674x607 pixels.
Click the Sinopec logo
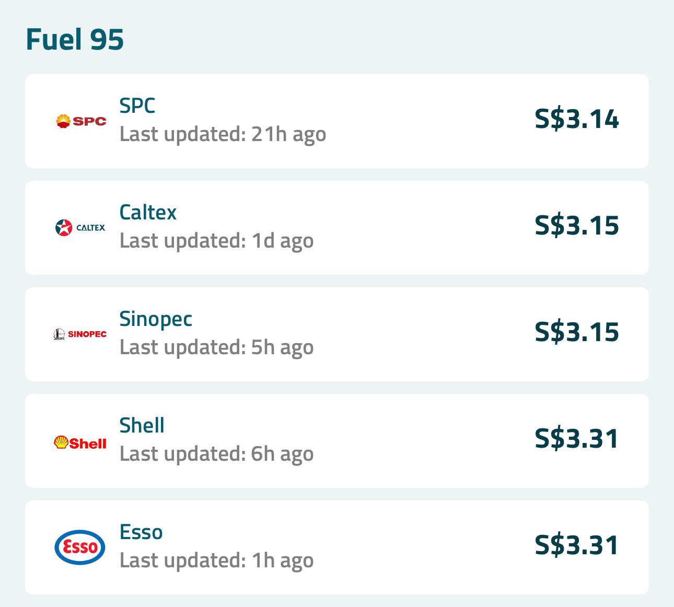(x=80, y=333)
